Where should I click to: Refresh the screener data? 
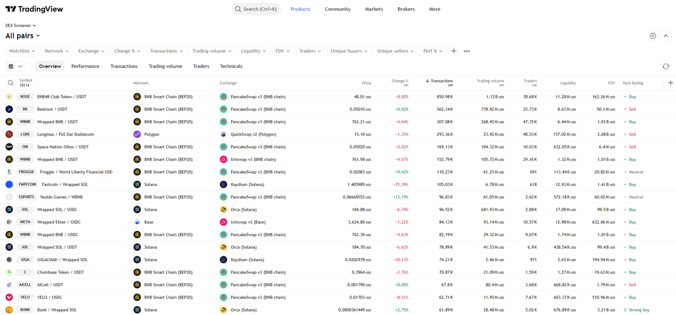click(666, 66)
